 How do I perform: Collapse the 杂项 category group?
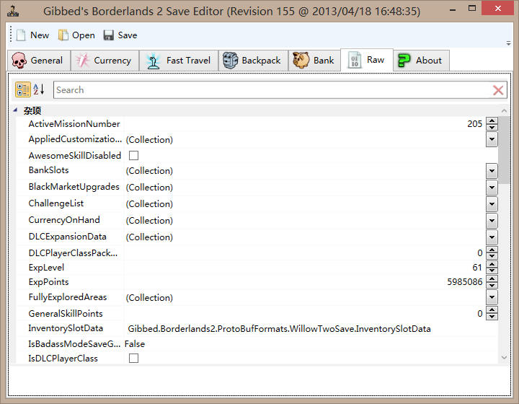pos(15,110)
